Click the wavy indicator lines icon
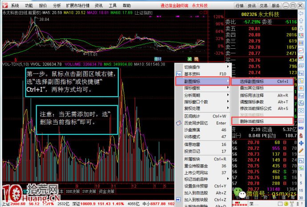Viewport: 307px width, 207px height. pos(301,121)
